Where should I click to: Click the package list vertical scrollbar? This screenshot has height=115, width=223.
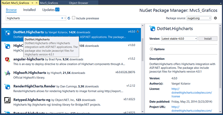143,50
